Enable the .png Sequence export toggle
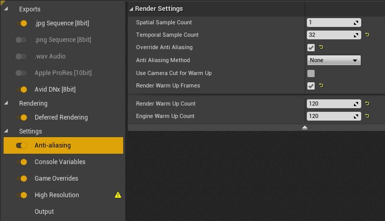The width and height of the screenshot is (385, 221). [x=21, y=40]
